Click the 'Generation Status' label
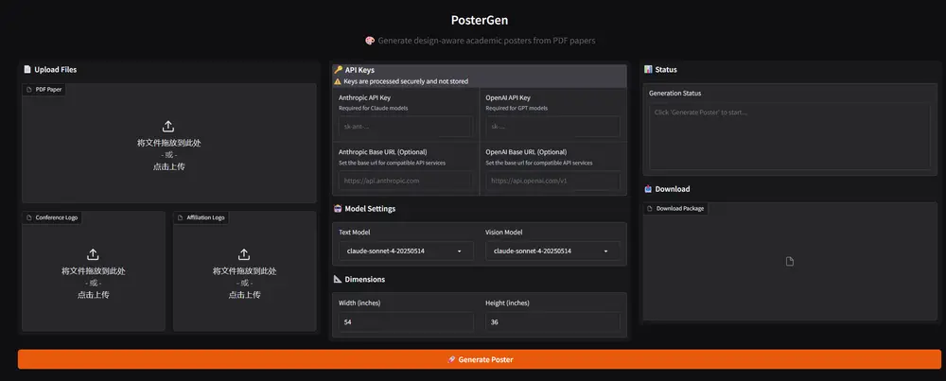 675,94
